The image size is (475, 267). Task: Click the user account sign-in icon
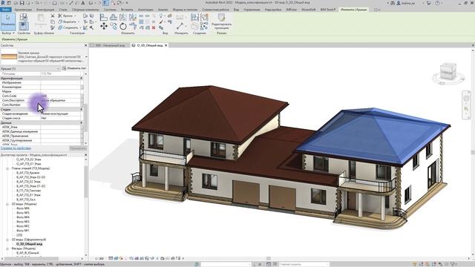(x=399, y=3)
